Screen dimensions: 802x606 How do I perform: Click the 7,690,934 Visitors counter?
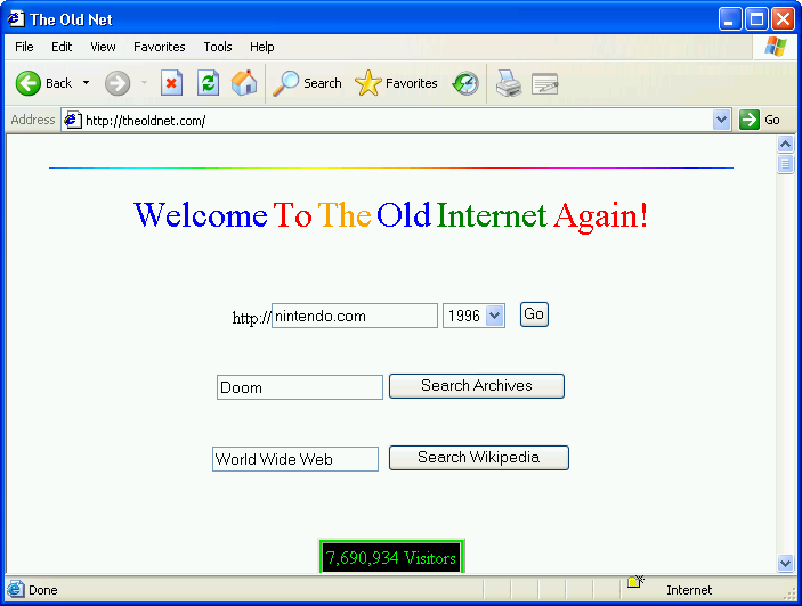pos(391,556)
